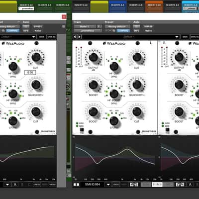Toggle automation SAFE in right plugin window
The width and height of the screenshot is (199, 199).
(x=136, y=31)
